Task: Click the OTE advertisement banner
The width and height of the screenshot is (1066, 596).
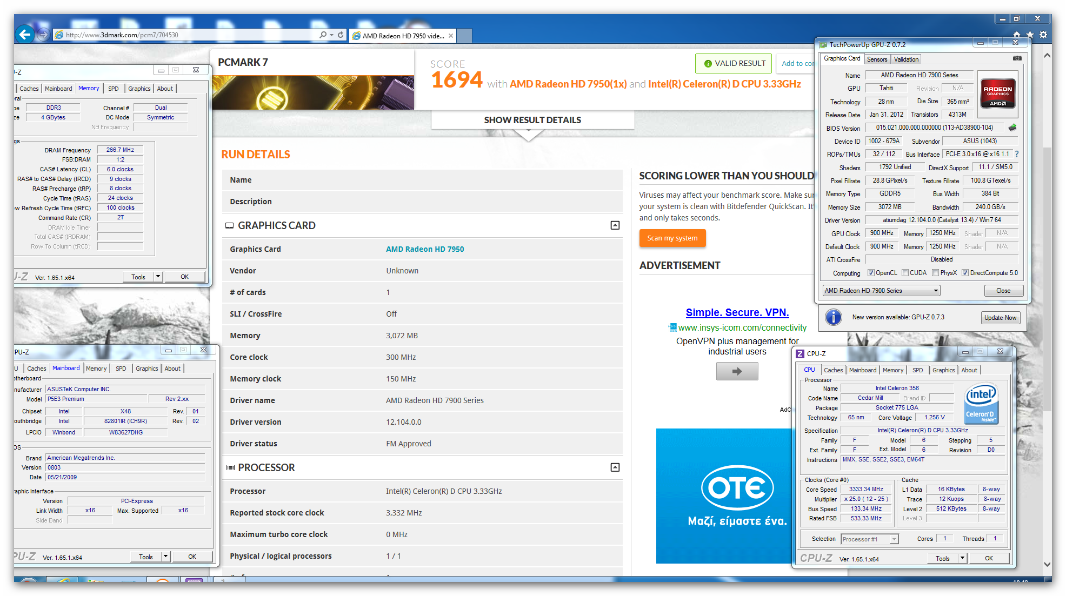Action: pyautogui.click(x=724, y=496)
